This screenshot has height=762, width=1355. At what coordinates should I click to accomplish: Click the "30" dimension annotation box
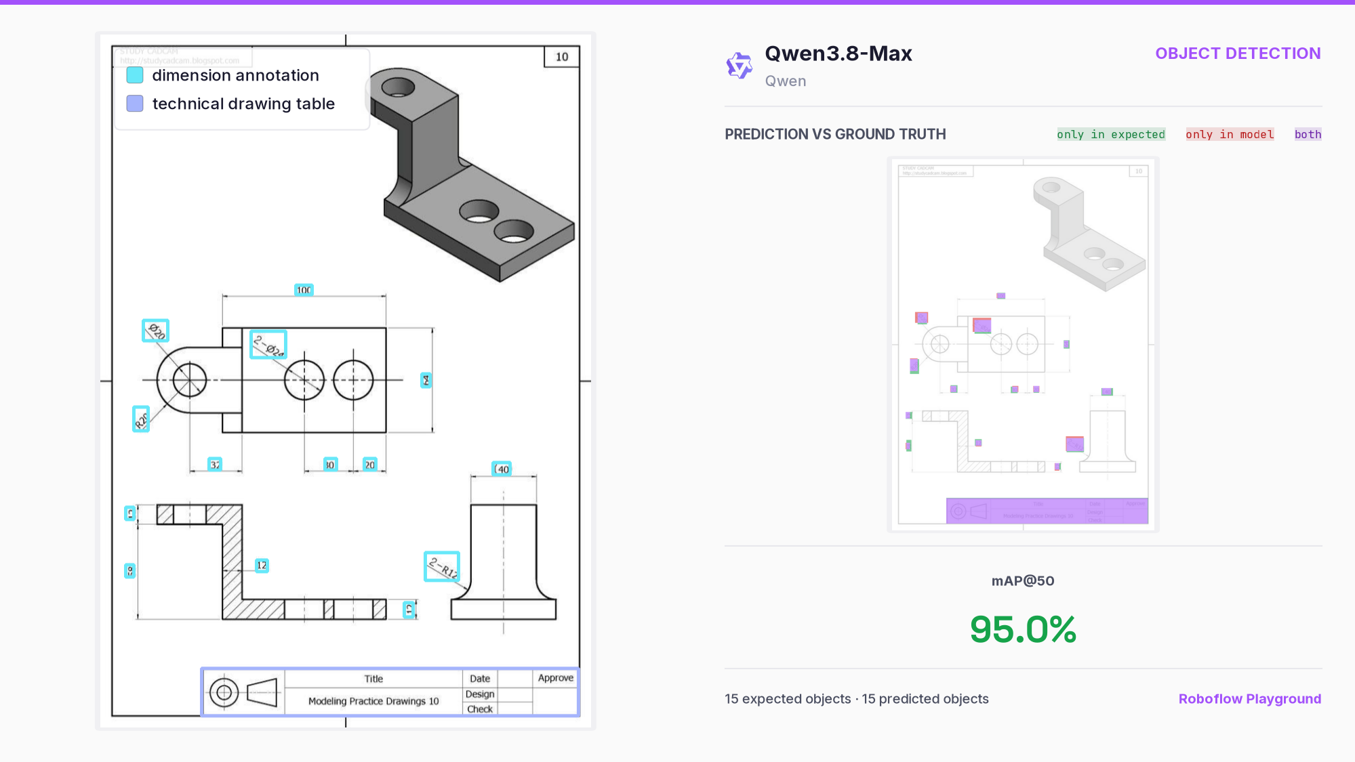click(x=330, y=465)
